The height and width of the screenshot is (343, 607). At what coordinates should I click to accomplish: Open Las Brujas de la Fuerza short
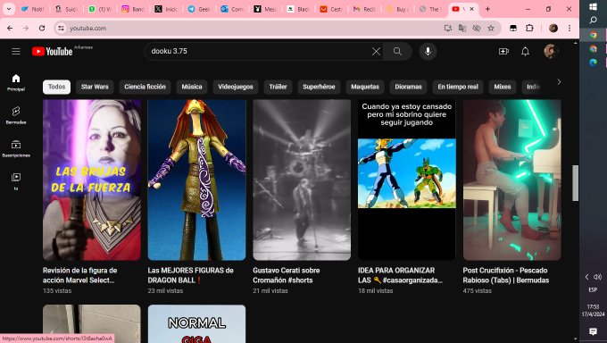92,180
